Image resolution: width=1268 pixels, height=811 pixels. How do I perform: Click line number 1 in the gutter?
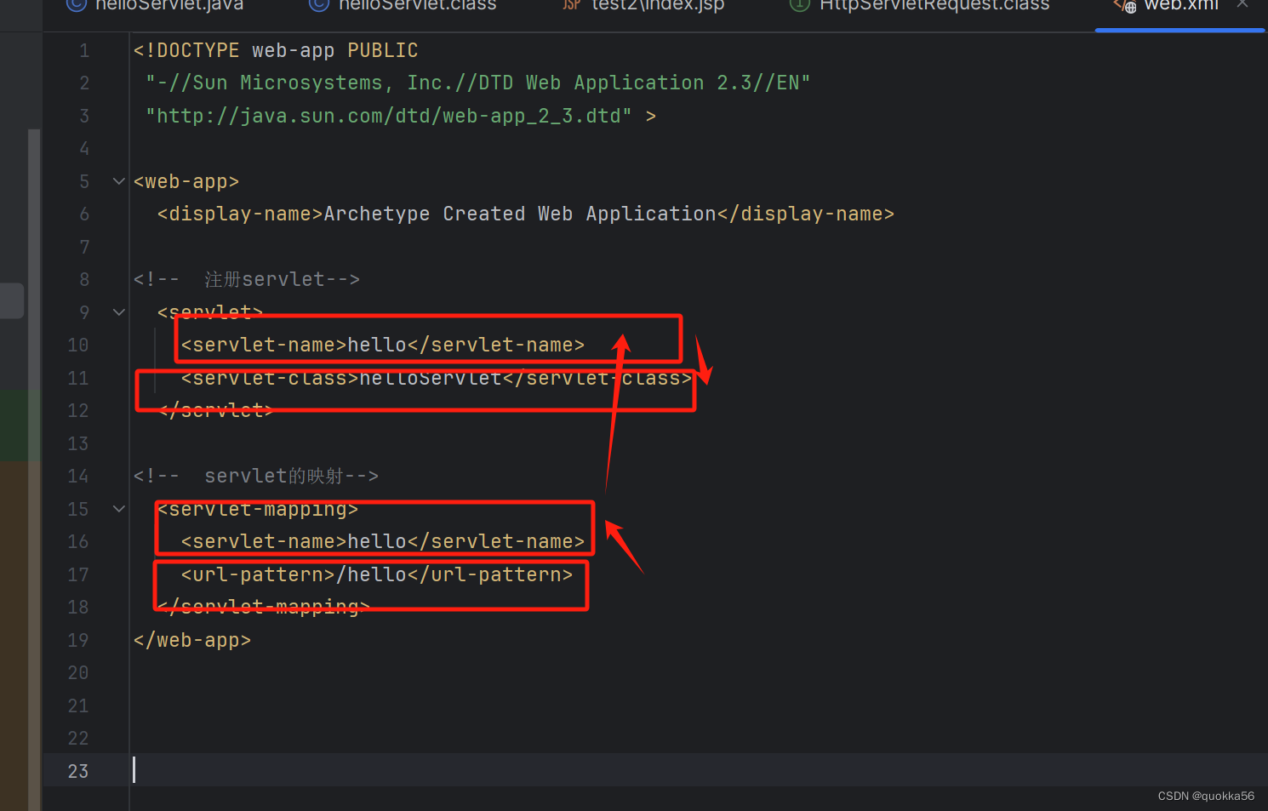tap(84, 51)
